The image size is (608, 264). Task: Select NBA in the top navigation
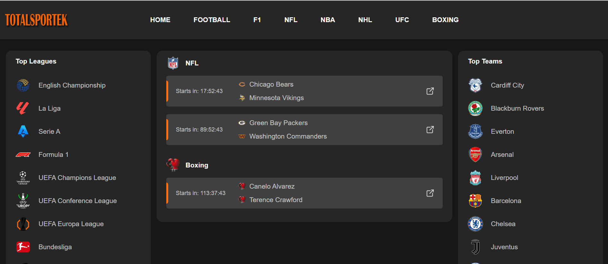328,20
